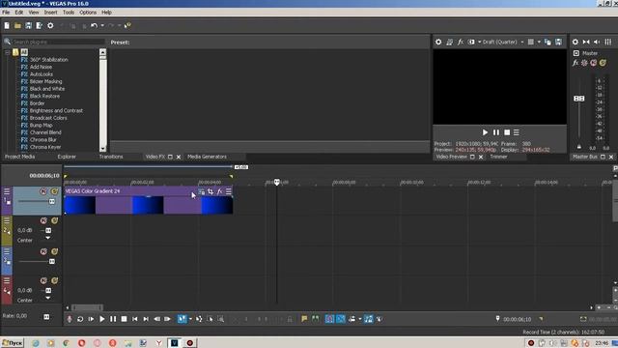Image resolution: width=618 pixels, height=348 pixels.
Task: Switch to Transitions tab
Action: (x=111, y=157)
